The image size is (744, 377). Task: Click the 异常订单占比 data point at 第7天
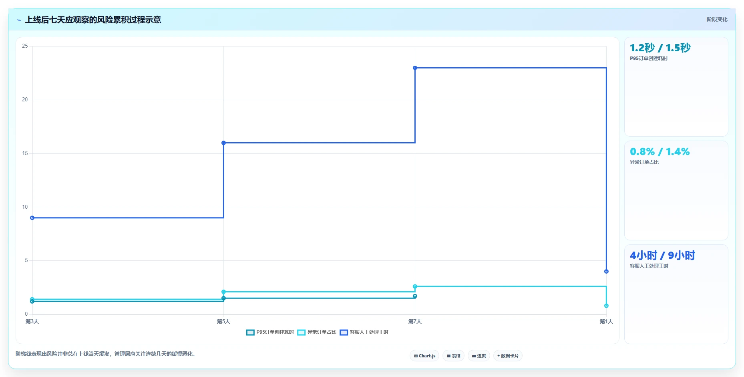click(x=415, y=286)
